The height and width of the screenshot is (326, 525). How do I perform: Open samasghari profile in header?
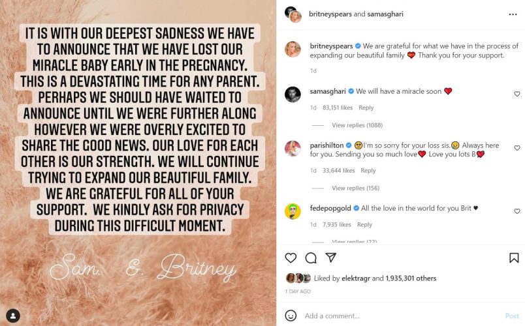pyautogui.click(x=385, y=14)
